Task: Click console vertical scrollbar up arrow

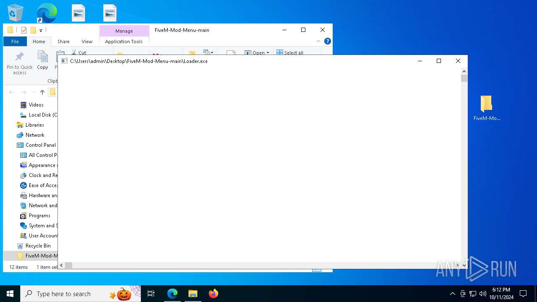Action: tap(464, 71)
